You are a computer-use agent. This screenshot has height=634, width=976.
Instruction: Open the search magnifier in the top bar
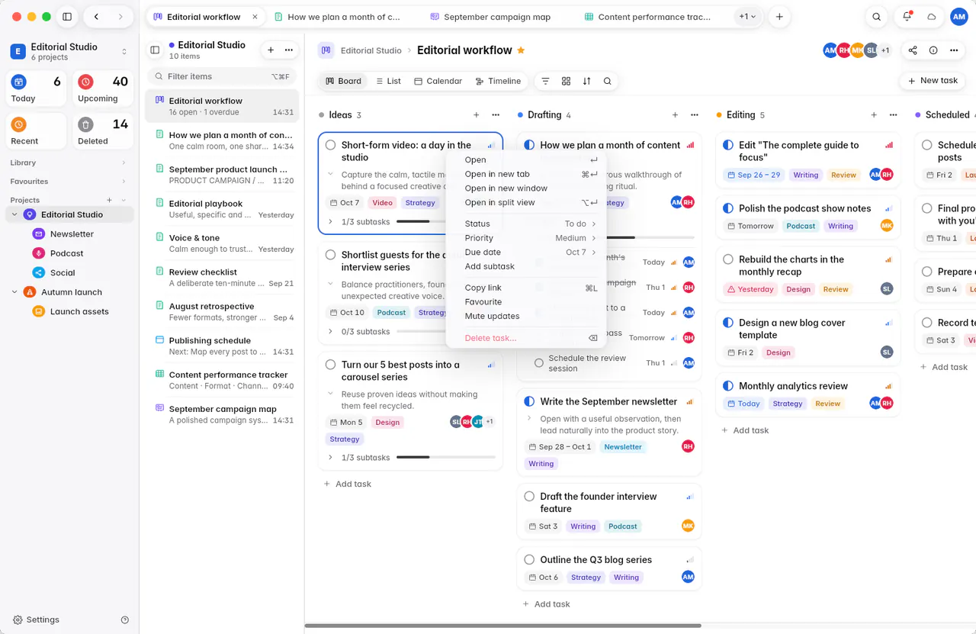tap(877, 17)
